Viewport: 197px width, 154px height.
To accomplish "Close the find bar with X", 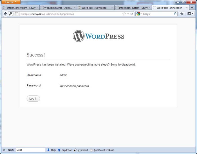I will tap(4, 150).
